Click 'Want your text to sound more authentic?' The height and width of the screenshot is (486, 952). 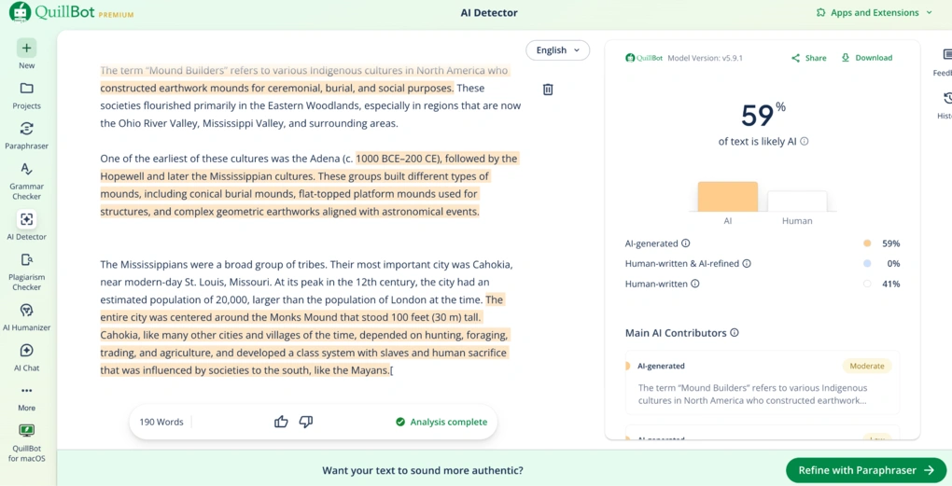coord(423,470)
